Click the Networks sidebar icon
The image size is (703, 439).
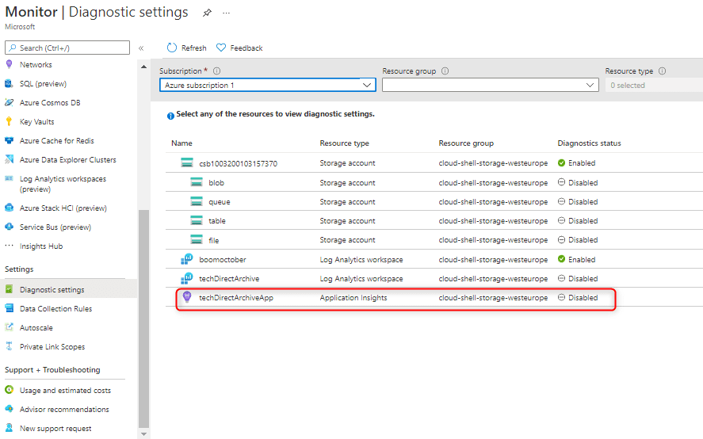click(x=9, y=64)
